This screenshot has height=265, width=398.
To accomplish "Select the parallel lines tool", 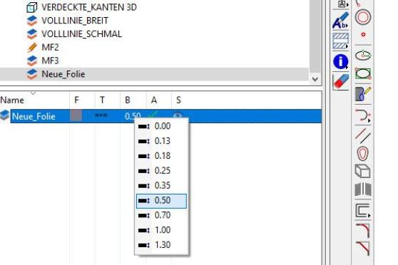I will point(363,135).
